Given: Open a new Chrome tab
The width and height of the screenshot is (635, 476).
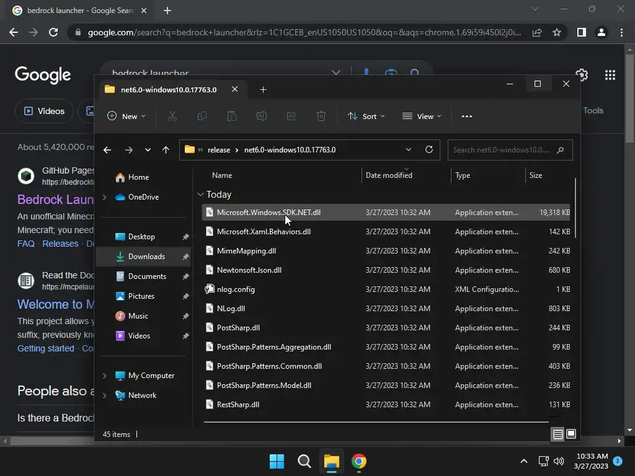Looking at the screenshot, I should point(167,11).
